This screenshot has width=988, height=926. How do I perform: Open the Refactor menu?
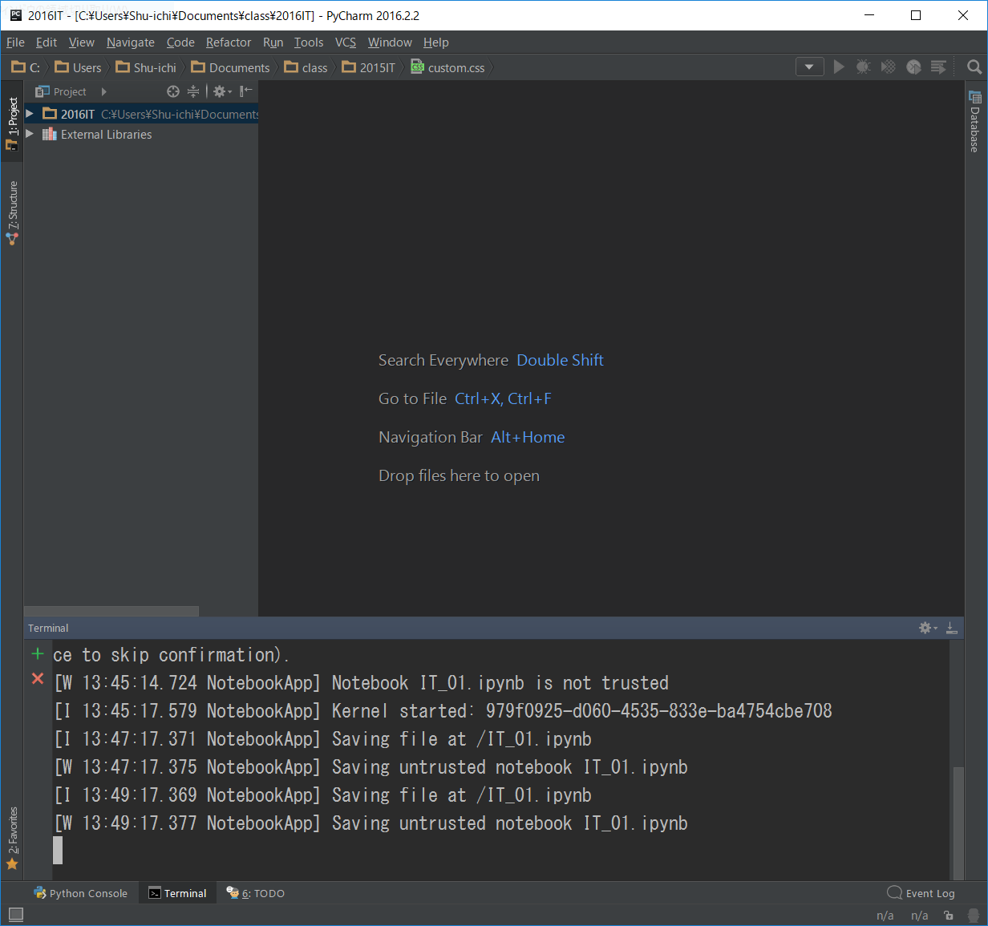coord(228,42)
